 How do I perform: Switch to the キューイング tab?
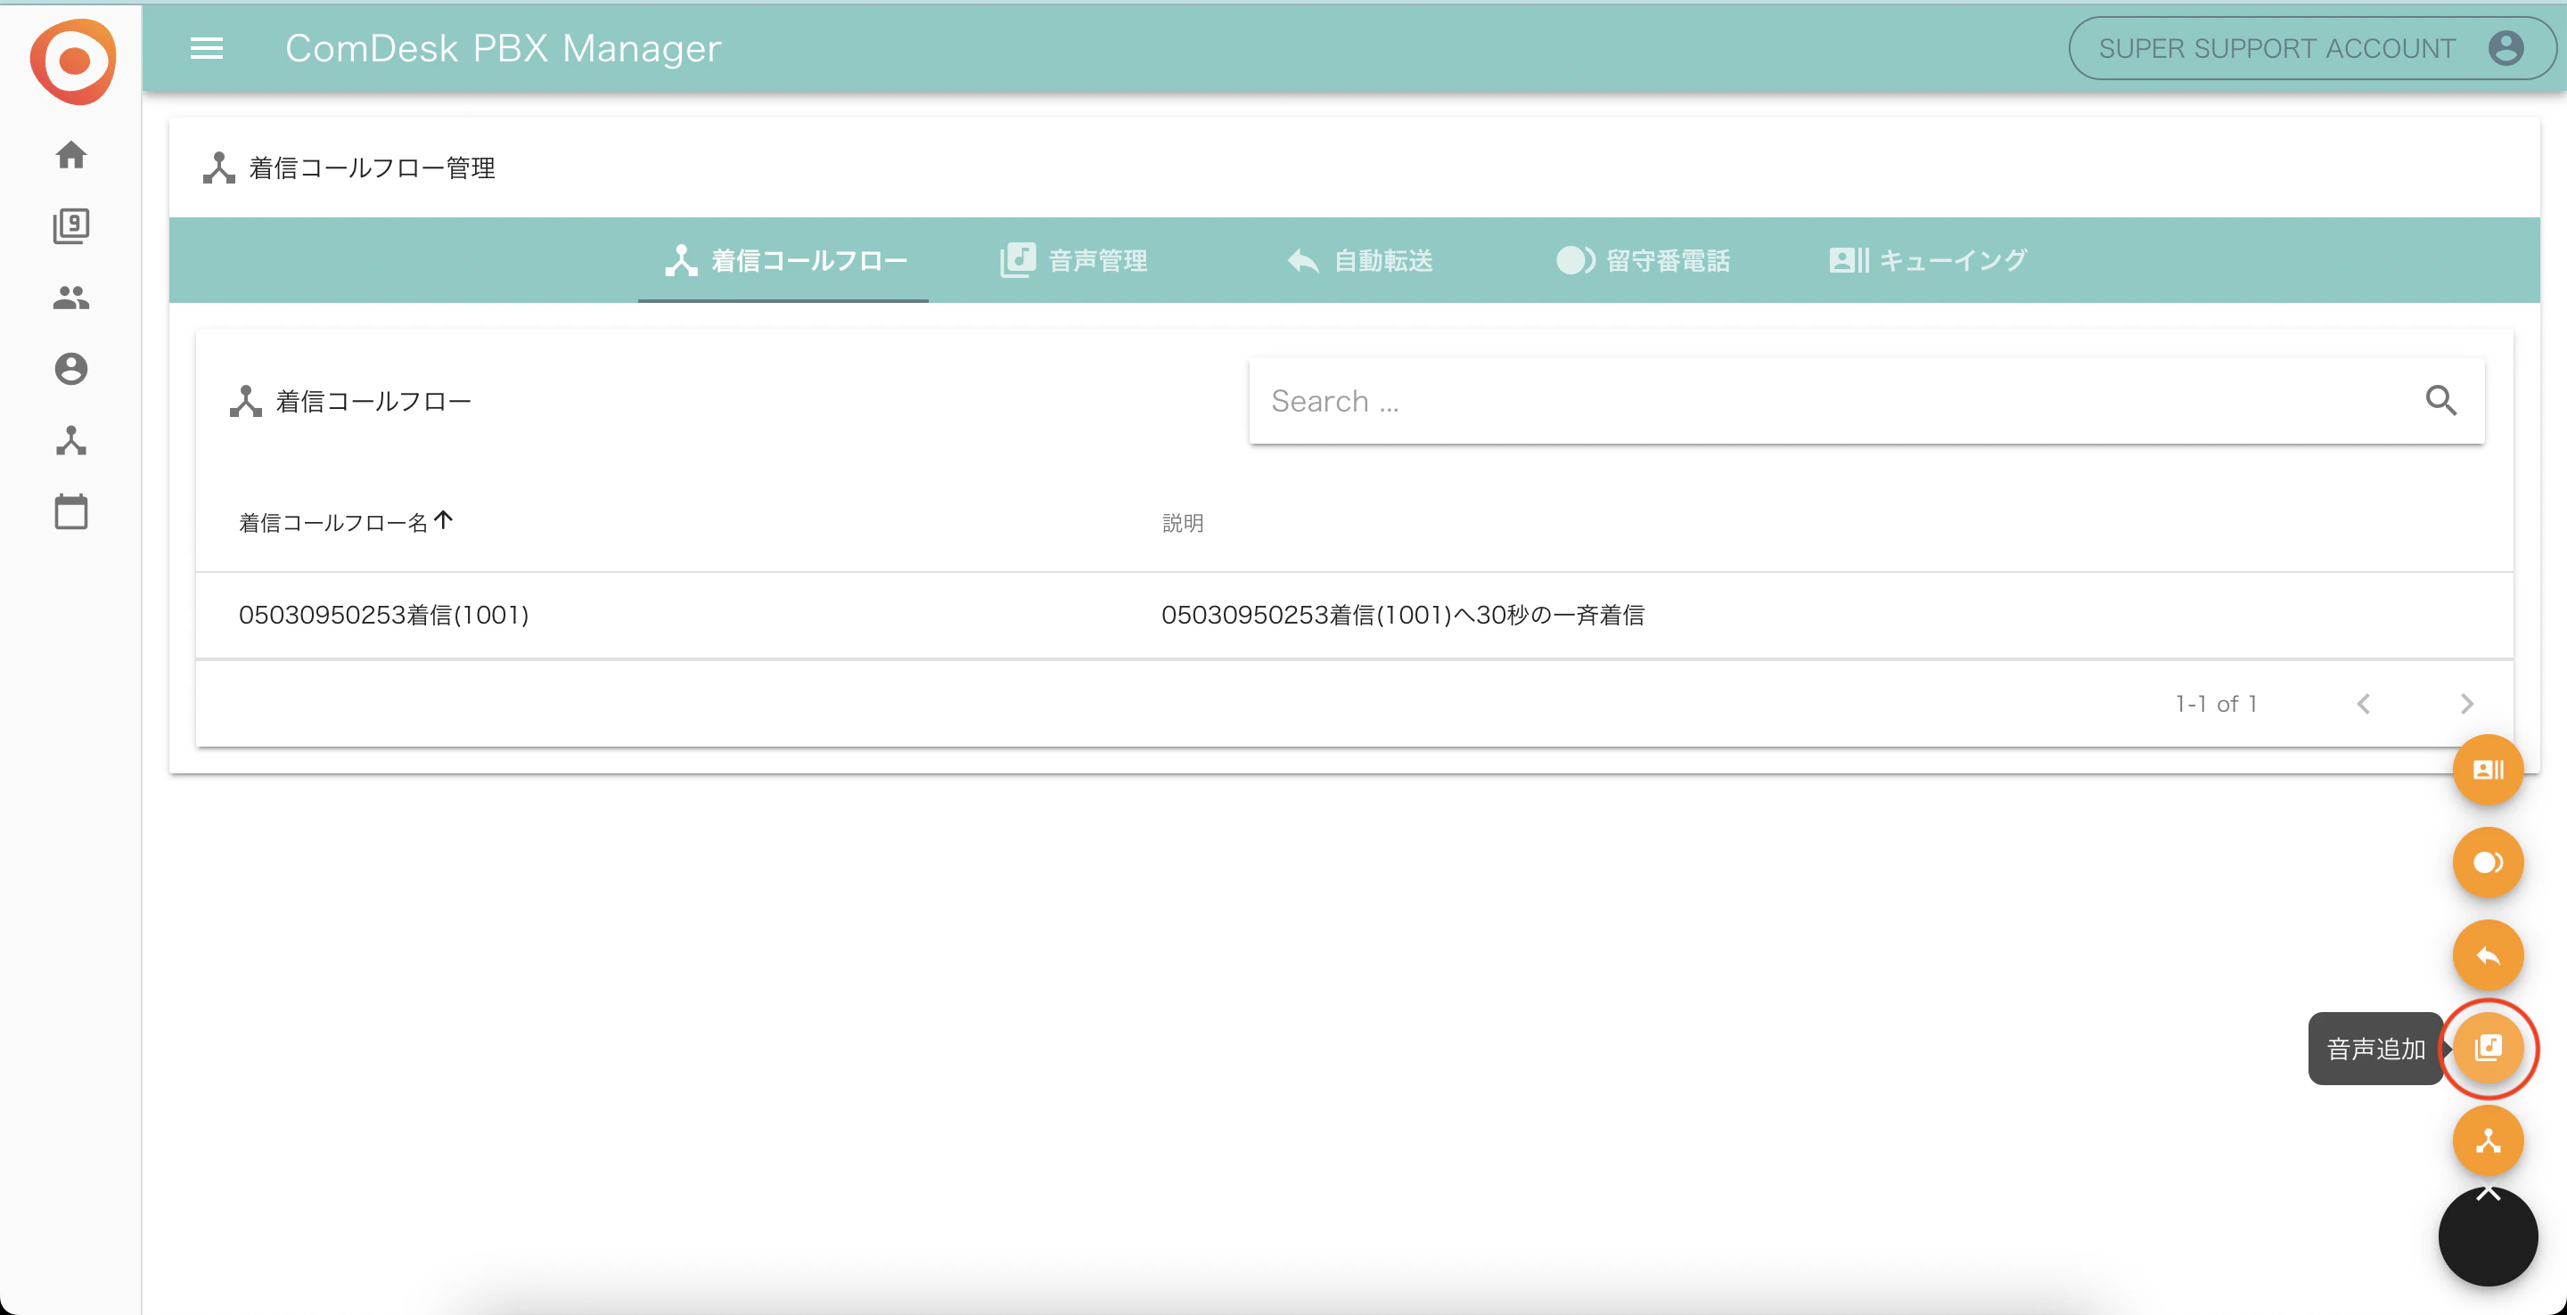[x=1927, y=261]
